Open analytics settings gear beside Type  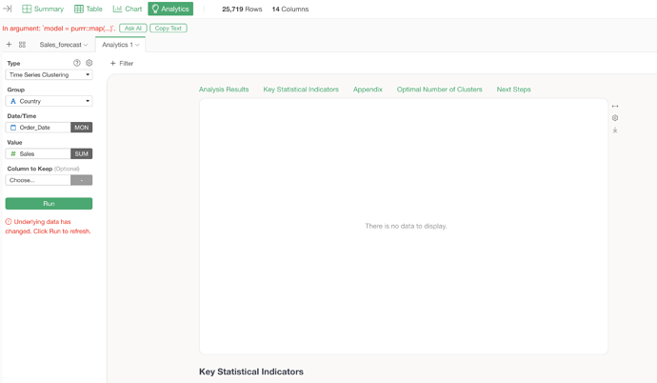(x=90, y=63)
